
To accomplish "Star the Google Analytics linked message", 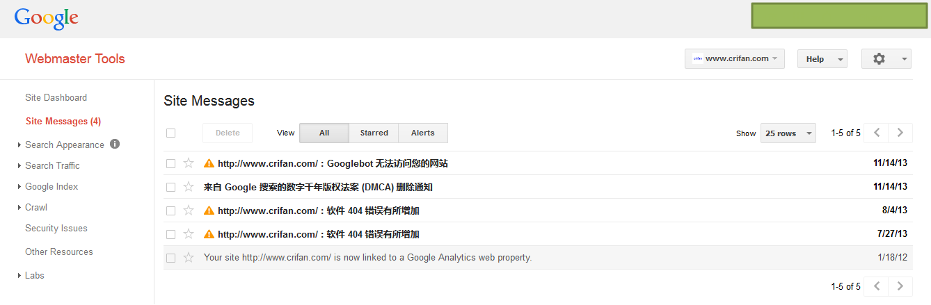I will pyautogui.click(x=188, y=258).
